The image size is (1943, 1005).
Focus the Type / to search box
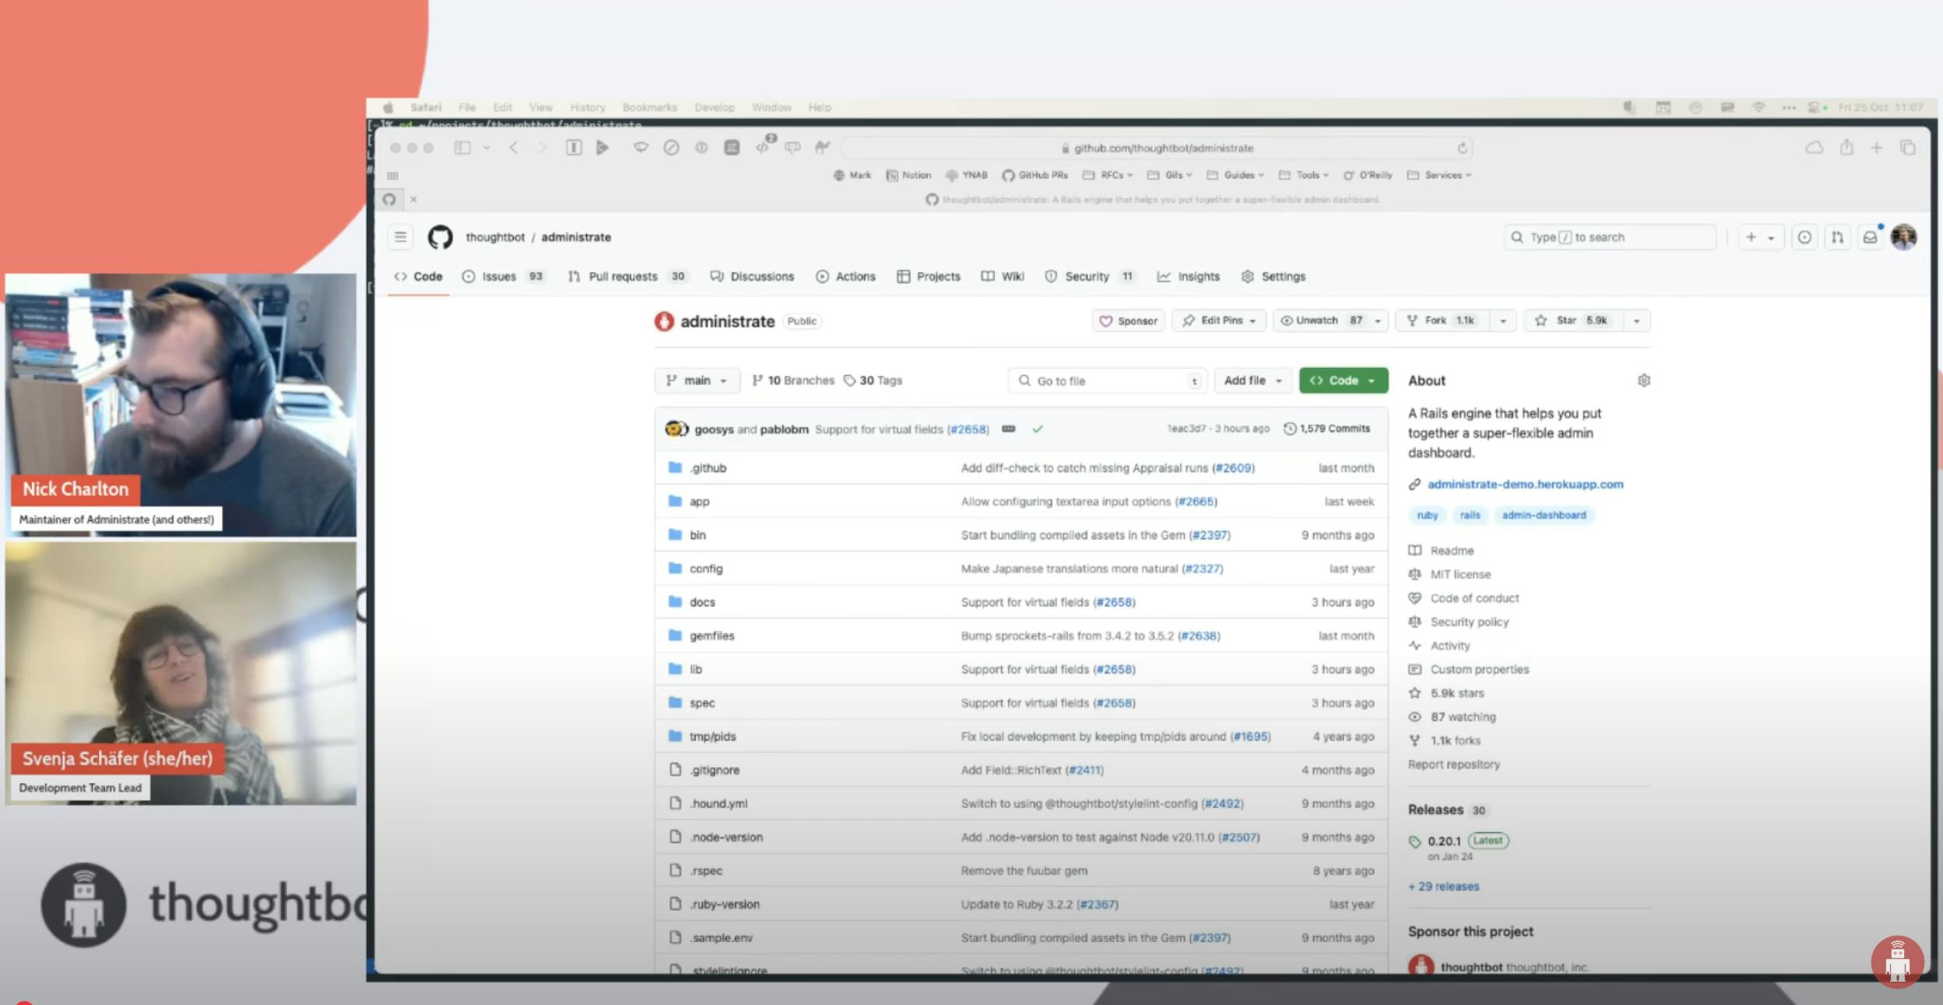(1610, 237)
